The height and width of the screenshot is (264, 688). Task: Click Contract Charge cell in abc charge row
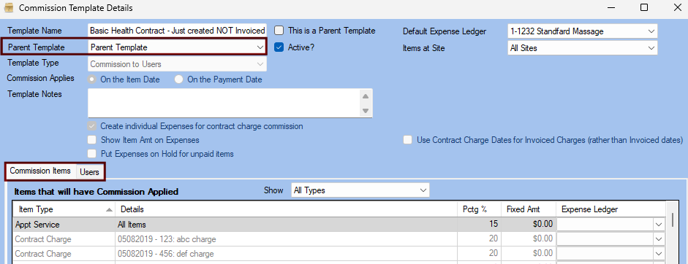(64, 239)
